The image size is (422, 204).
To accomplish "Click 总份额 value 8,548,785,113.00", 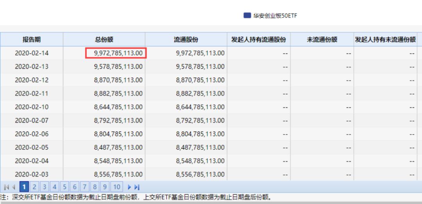I will [118, 161].
